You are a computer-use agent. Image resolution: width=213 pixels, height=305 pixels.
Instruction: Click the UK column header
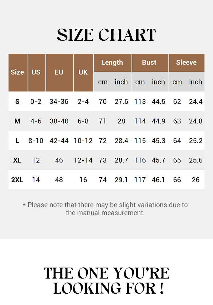[83, 72]
